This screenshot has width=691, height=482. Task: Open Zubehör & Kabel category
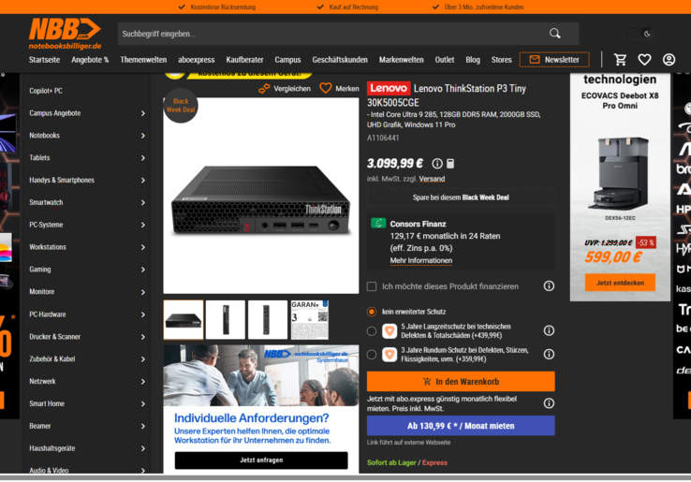tap(52, 359)
